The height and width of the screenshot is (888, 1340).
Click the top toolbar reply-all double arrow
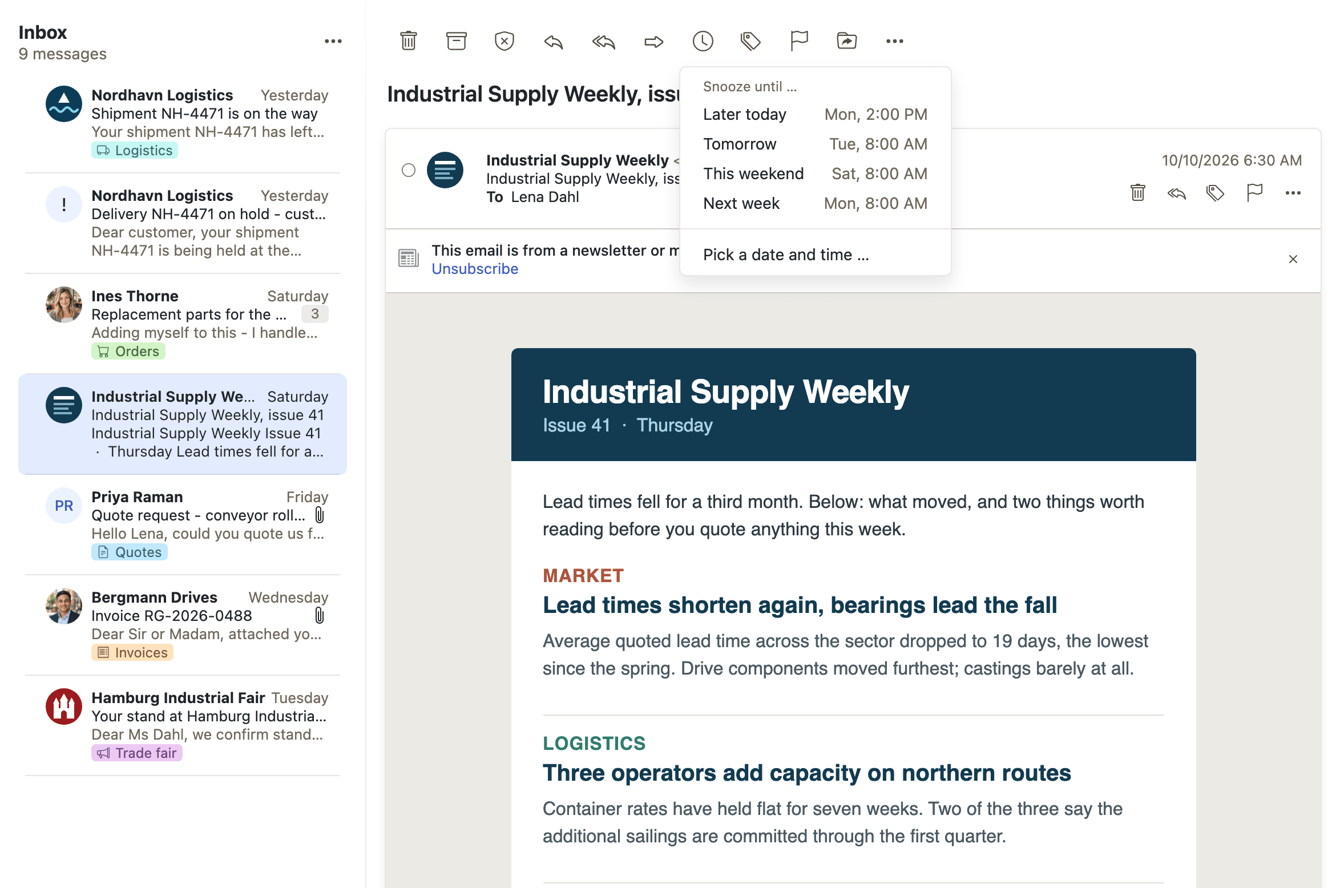coord(604,42)
